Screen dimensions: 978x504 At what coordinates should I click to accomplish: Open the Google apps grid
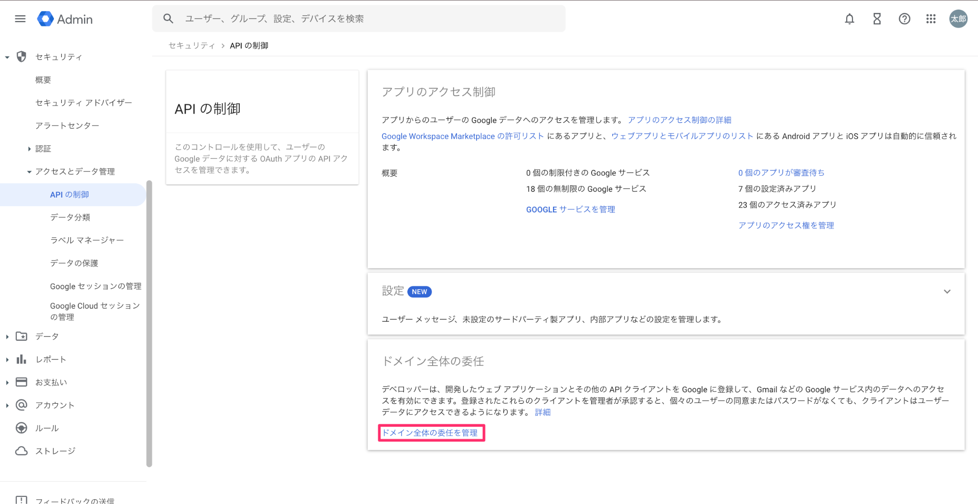coord(931,19)
